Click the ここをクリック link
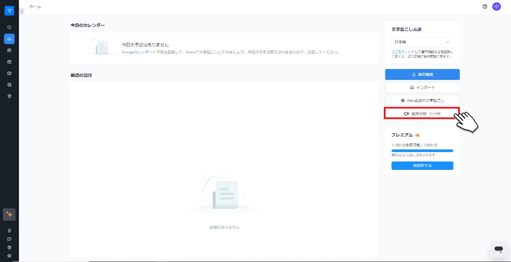The height and width of the screenshot is (262, 511). pyautogui.click(x=403, y=52)
